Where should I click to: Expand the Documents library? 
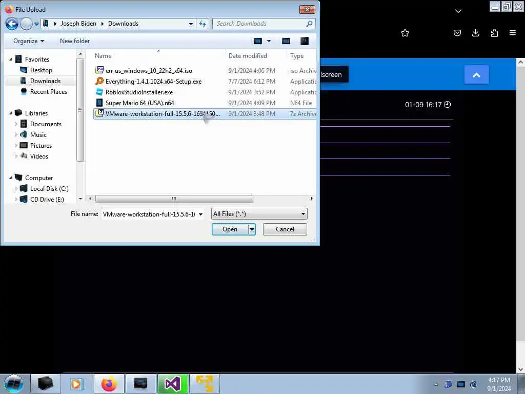16,124
